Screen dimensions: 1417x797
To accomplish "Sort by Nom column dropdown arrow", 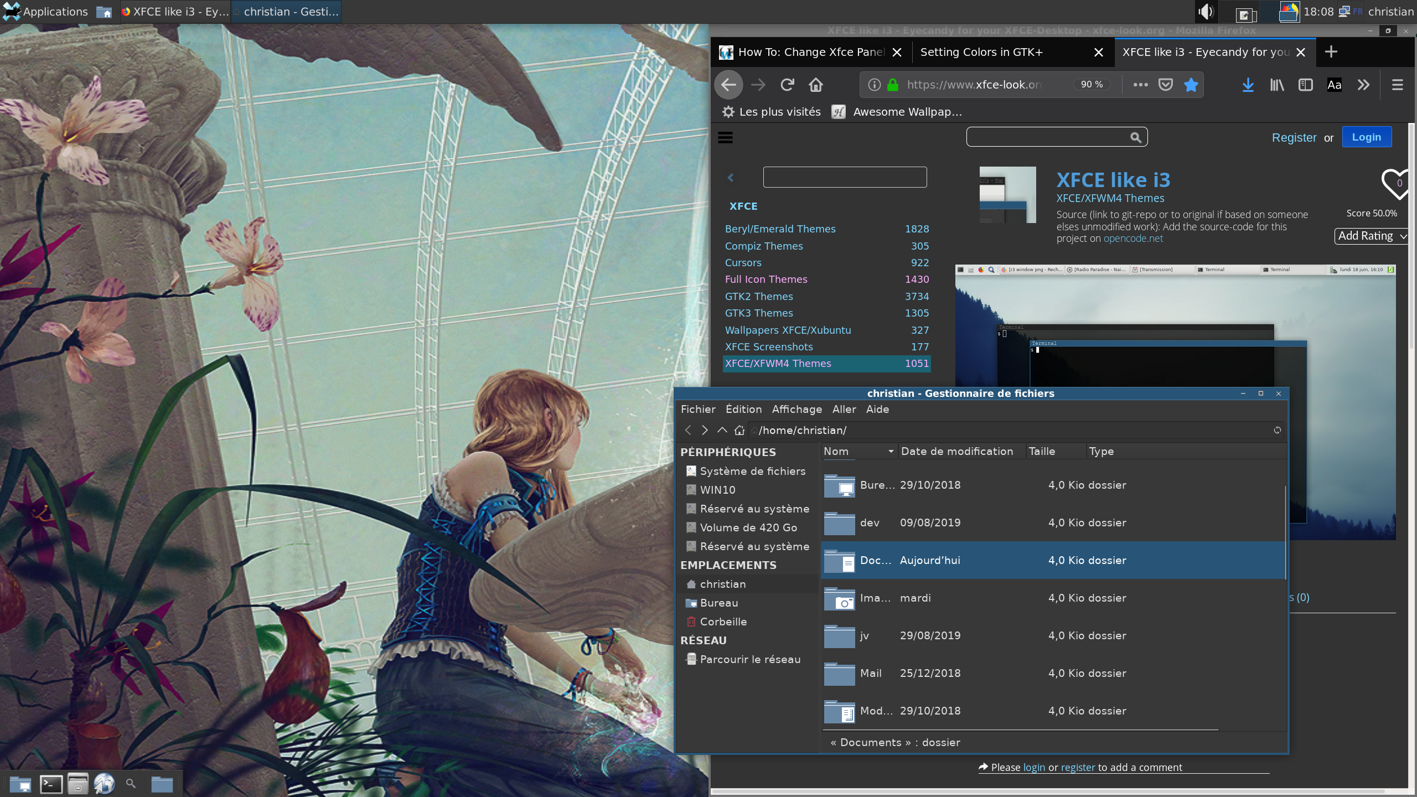I will coord(891,452).
